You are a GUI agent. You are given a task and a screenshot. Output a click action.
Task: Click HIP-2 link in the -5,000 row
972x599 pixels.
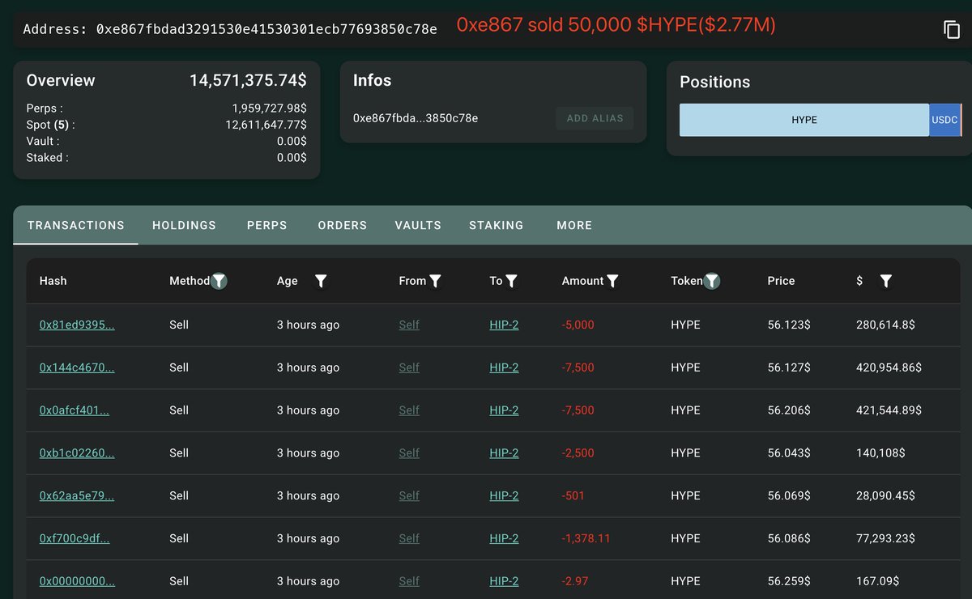[504, 325]
